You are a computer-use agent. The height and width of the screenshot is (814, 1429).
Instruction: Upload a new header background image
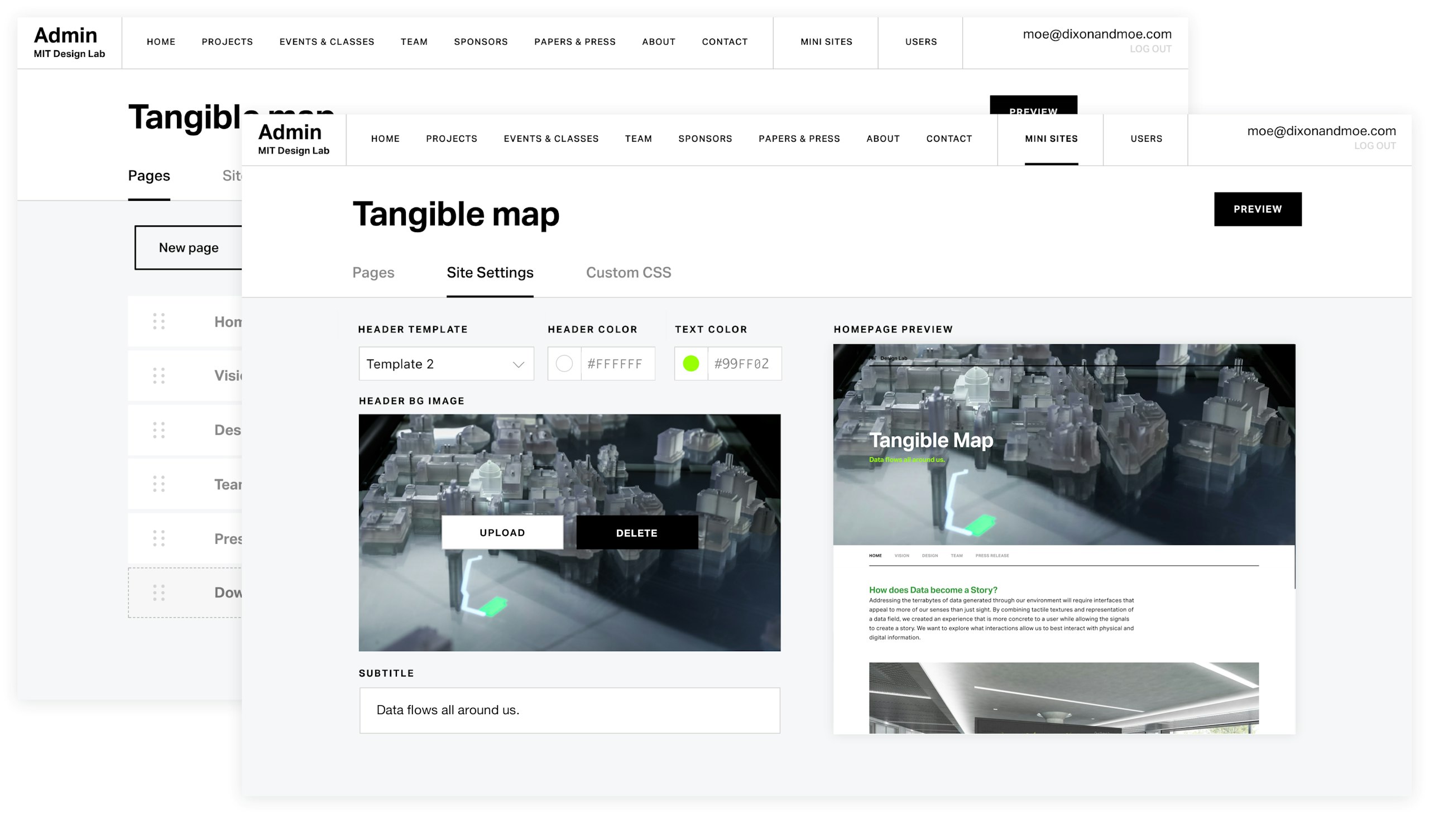502,532
